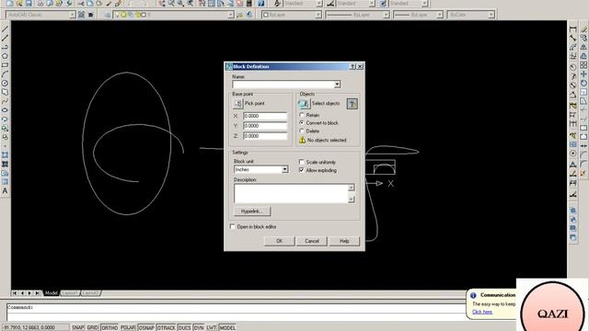Image resolution: width=589 pixels, height=331 pixels.
Task: Click the Y base point field
Action: tap(265, 126)
